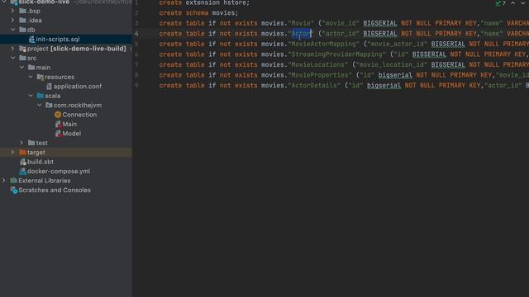
Task: Click "MovieLocations" table name in editor
Action: click(x=317, y=64)
